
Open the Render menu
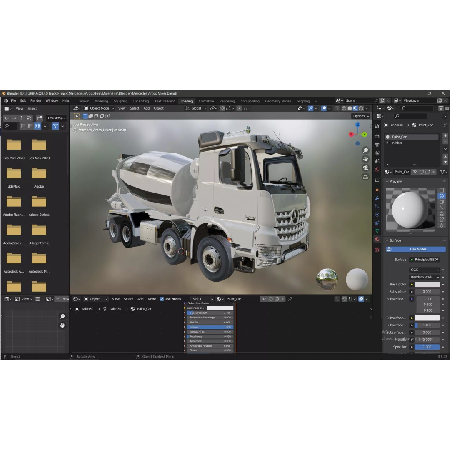[36, 101]
